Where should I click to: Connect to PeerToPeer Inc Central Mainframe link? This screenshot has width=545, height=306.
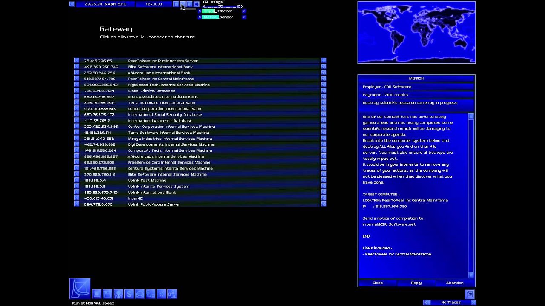click(199, 79)
